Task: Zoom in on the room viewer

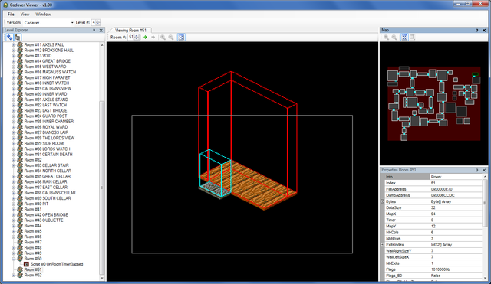Action: [x=163, y=38]
